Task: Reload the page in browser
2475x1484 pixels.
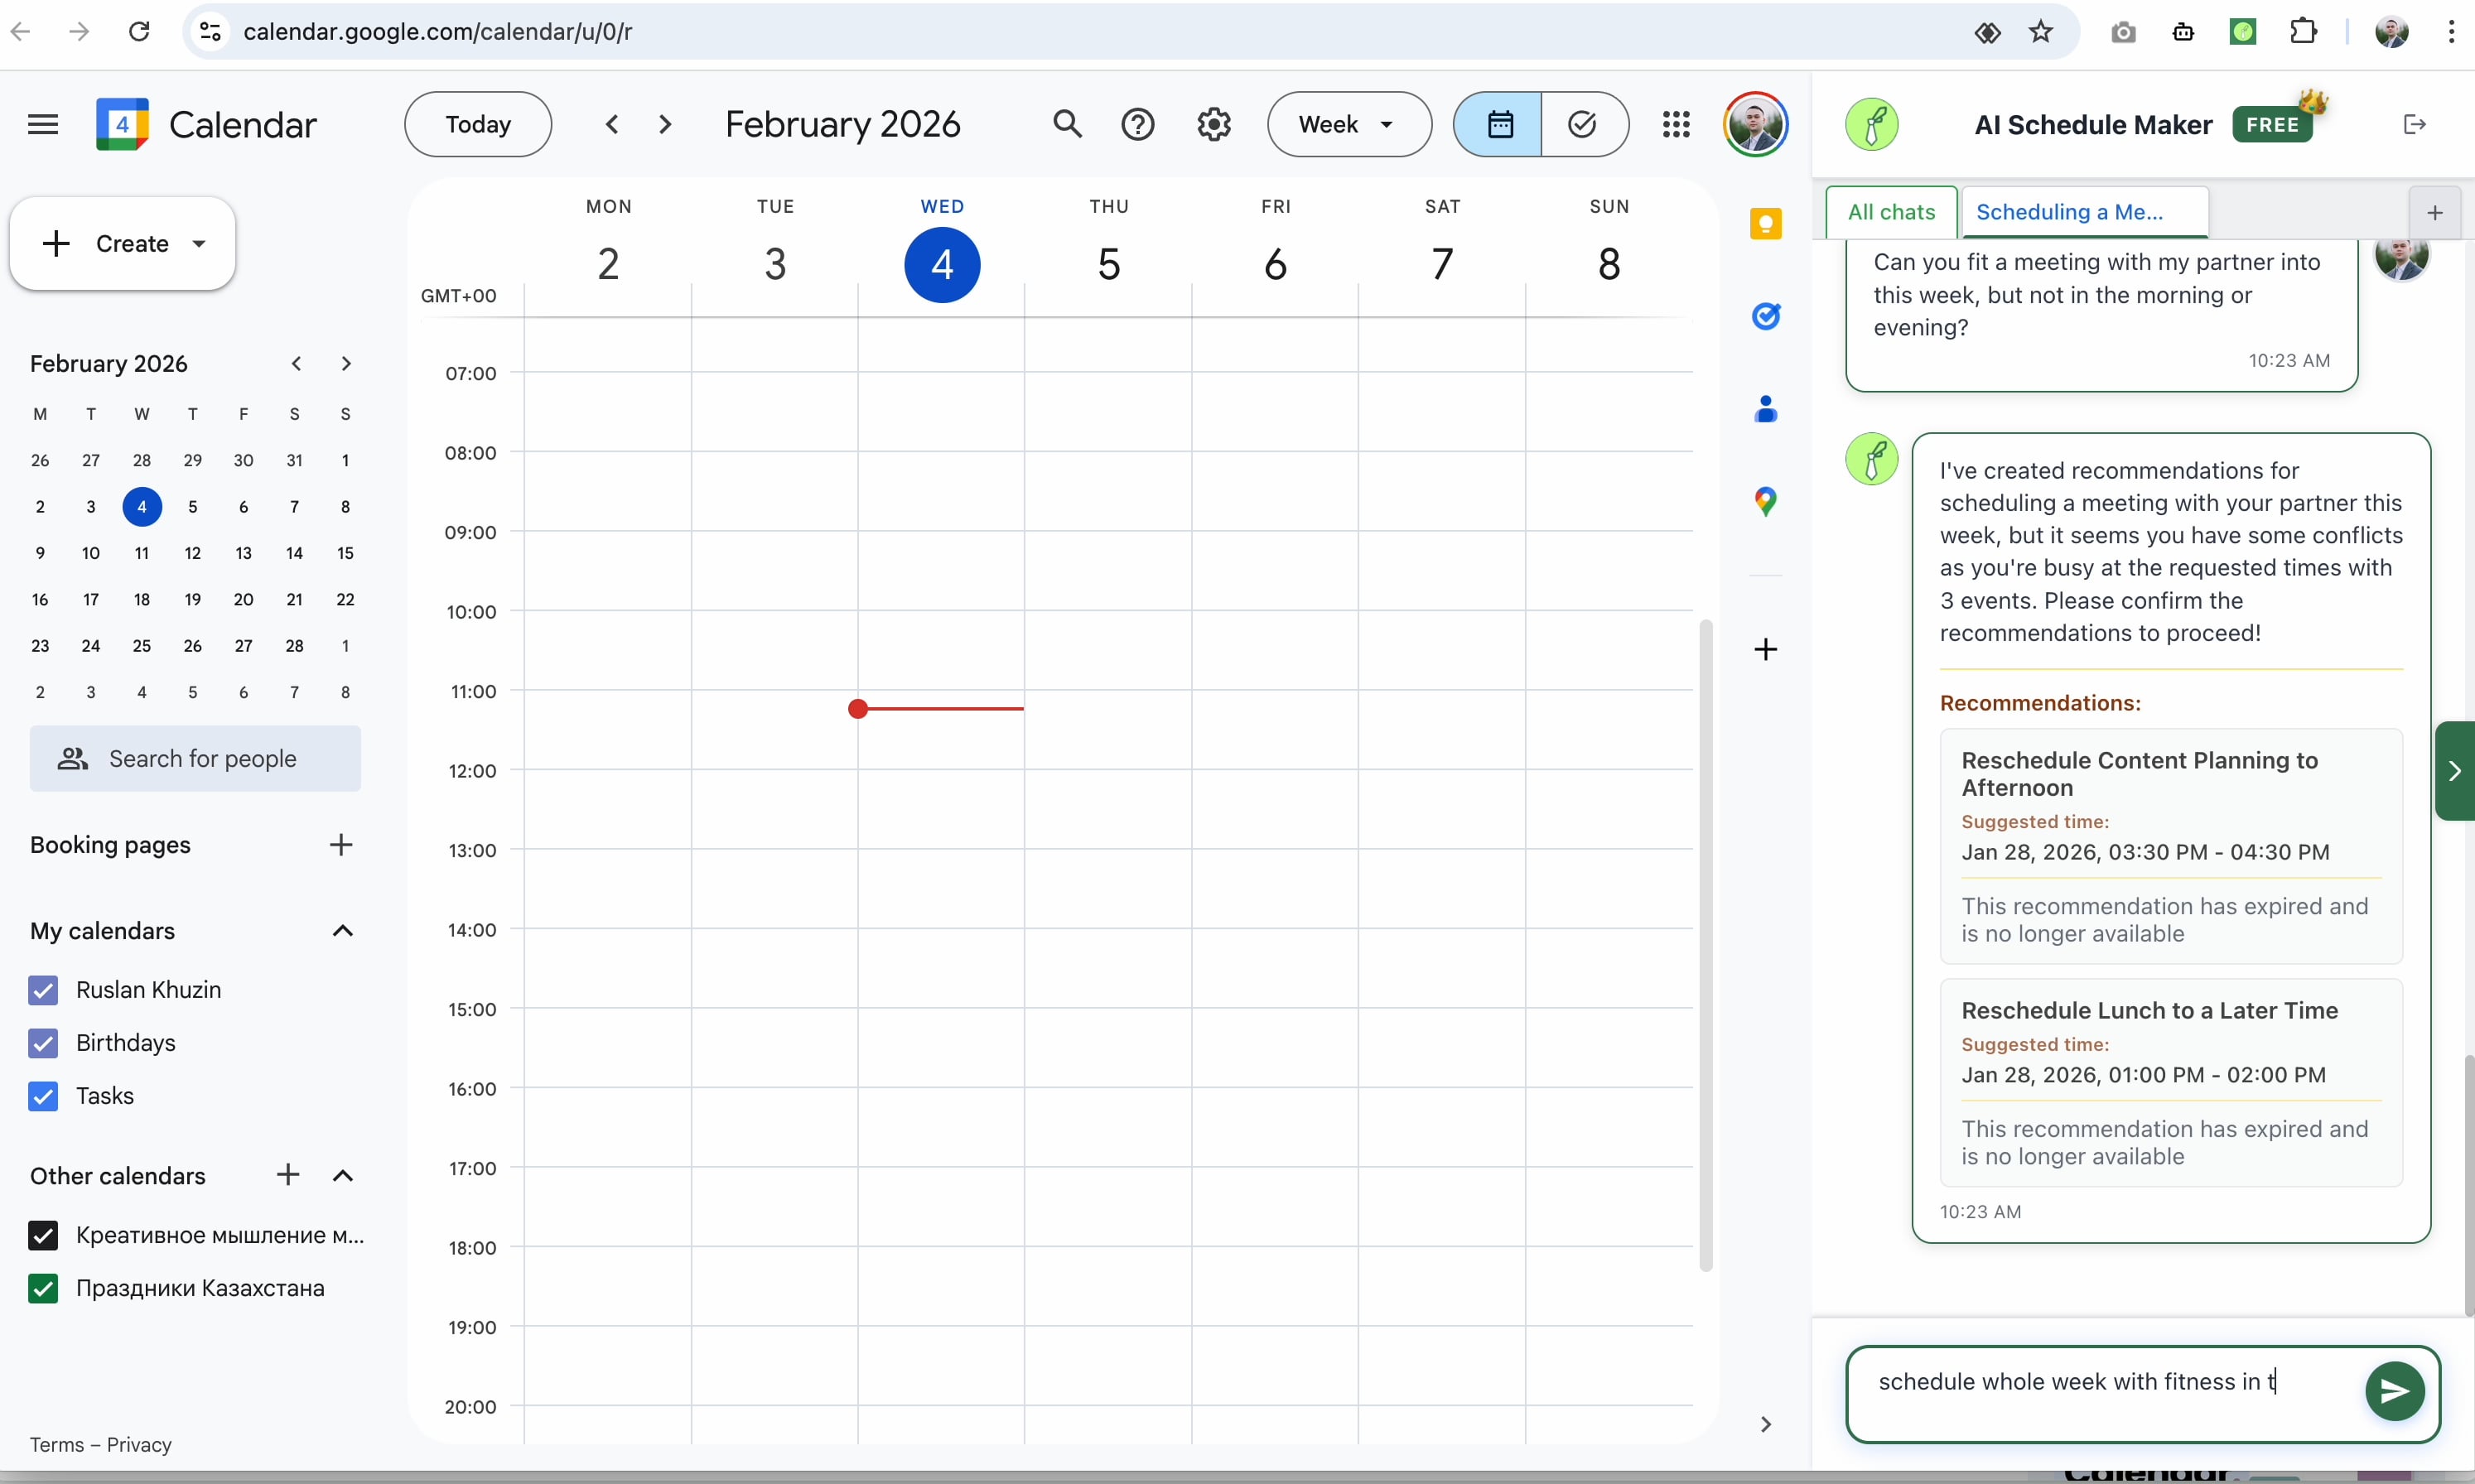Action: point(139,32)
